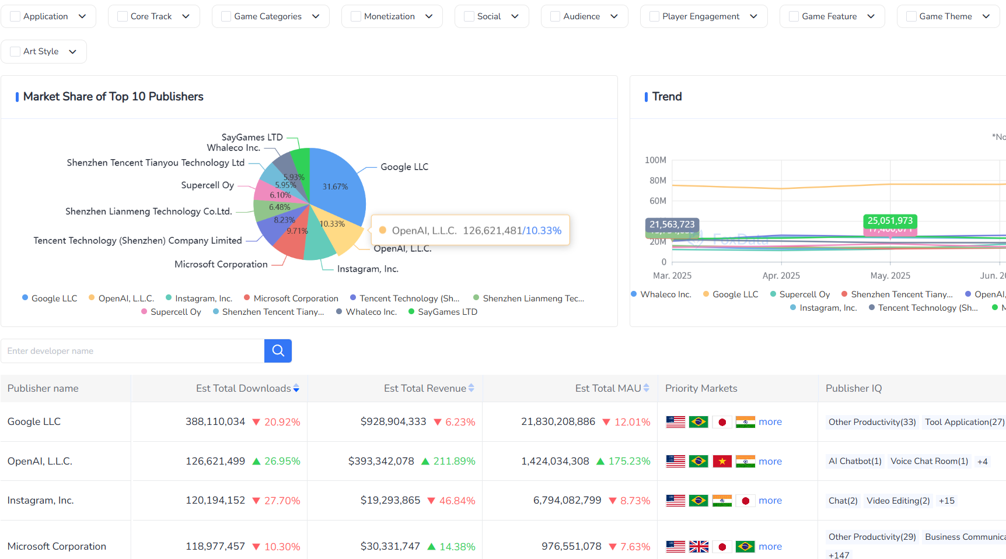The height and width of the screenshot is (559, 1006).
Task: Click India flag in OpenAI row
Action: 745,462
